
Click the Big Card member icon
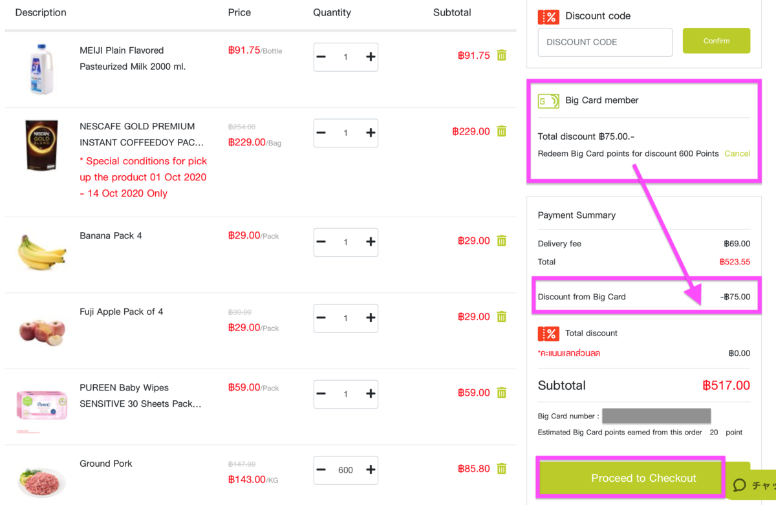pos(548,101)
